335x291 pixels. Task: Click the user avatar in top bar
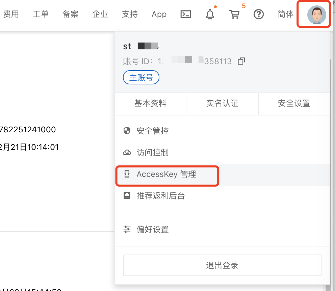(x=316, y=15)
